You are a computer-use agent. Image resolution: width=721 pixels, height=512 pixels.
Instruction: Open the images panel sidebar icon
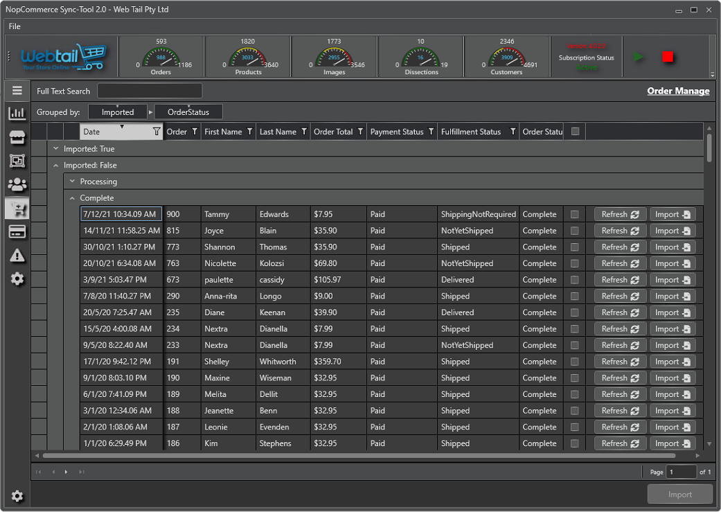(17, 161)
